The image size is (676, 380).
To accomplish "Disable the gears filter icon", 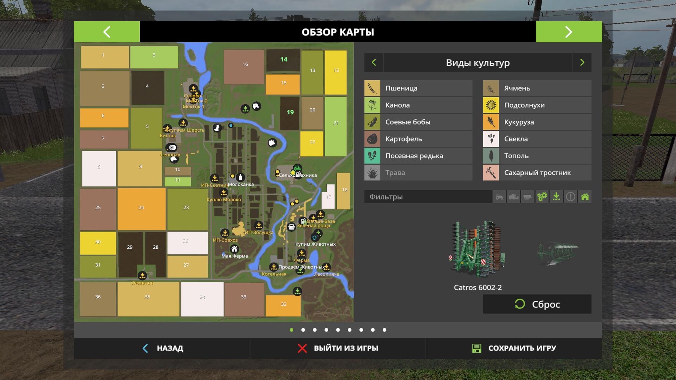I will [542, 197].
